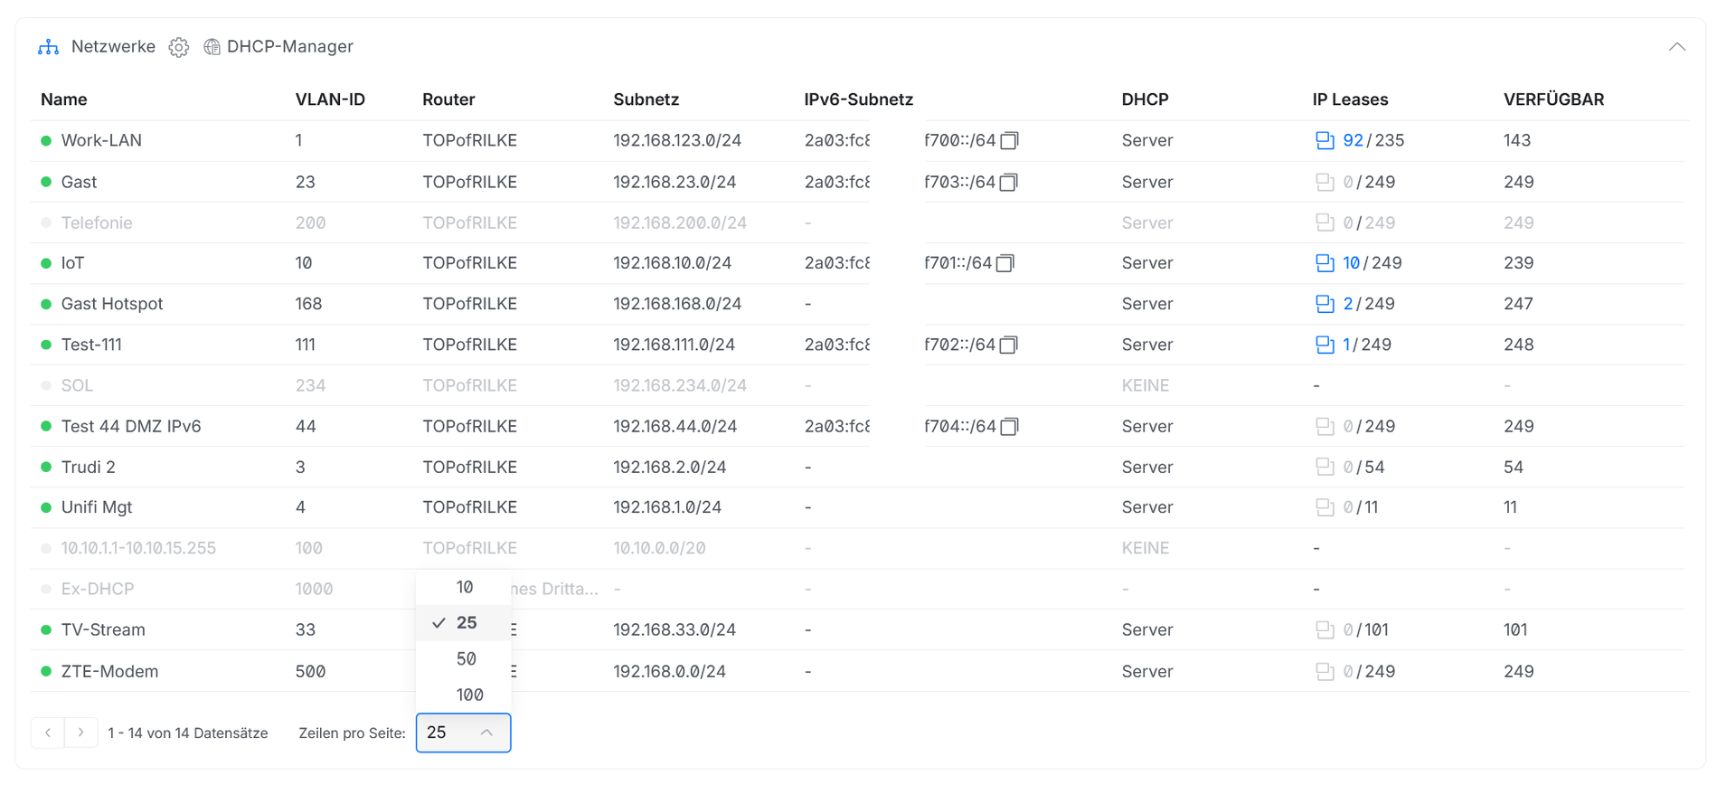1736x785 pixels.
Task: Close the Zeilen pro Seite dropdown
Action: tap(463, 733)
